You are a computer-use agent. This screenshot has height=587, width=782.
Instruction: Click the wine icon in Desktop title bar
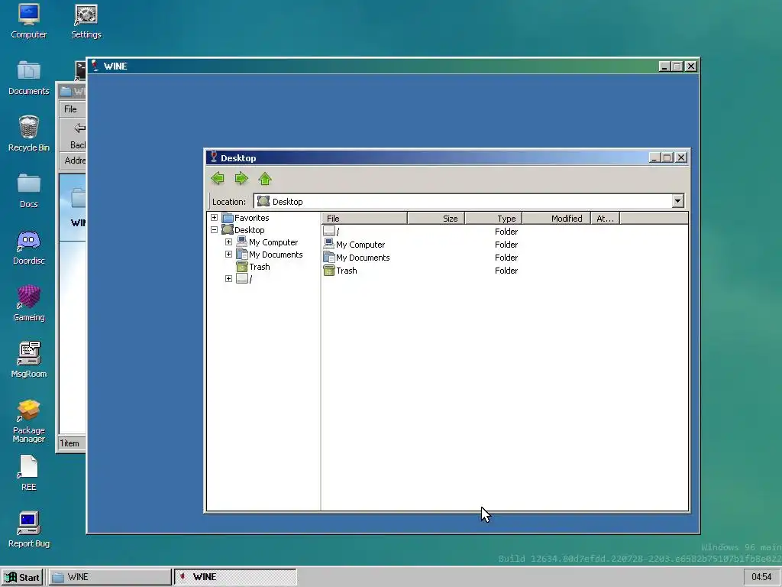[x=214, y=157]
